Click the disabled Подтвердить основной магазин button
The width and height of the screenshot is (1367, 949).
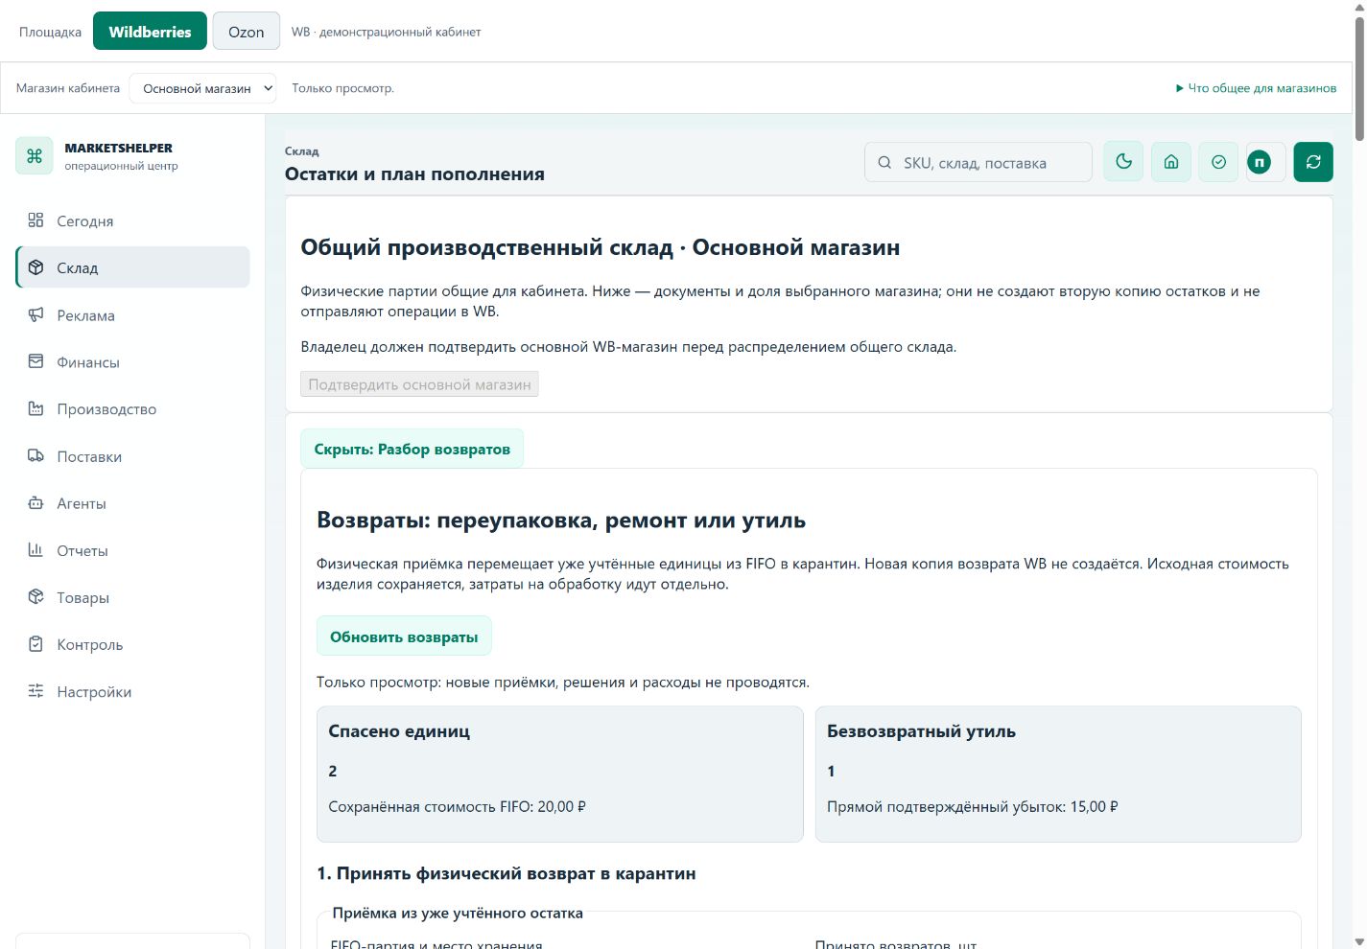(x=419, y=384)
